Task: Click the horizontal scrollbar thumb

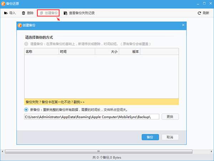Action: 99,151
